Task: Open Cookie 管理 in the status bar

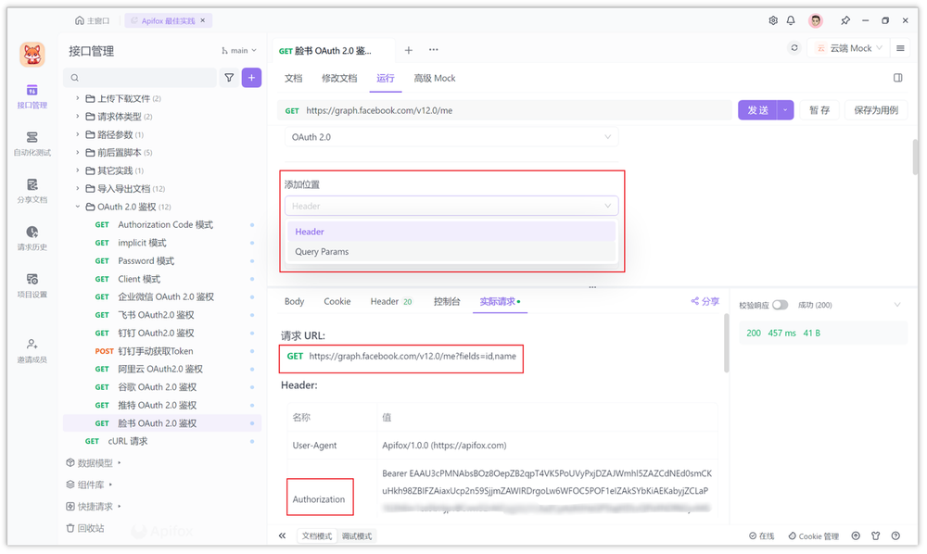Action: tap(812, 535)
